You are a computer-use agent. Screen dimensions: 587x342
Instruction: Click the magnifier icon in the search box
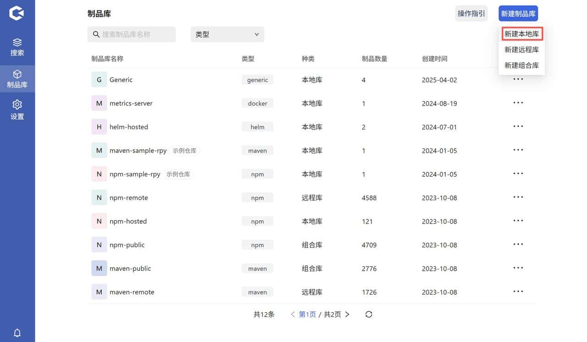[x=96, y=34]
